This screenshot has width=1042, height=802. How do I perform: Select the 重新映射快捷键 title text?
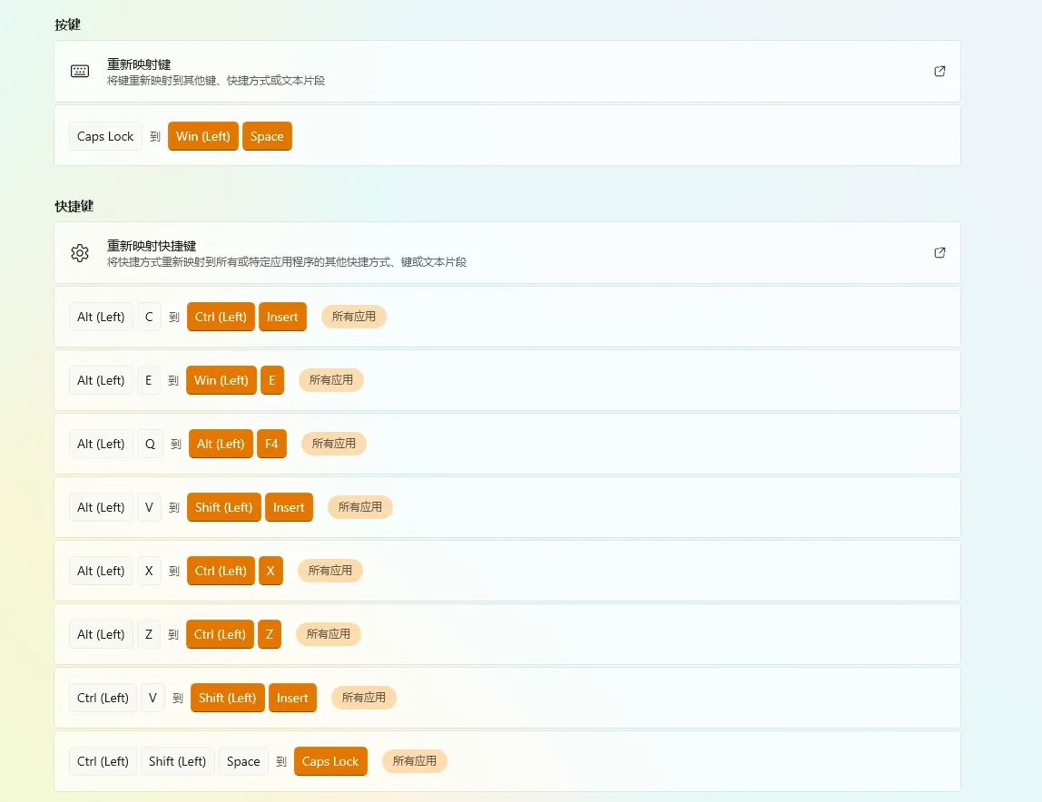152,246
